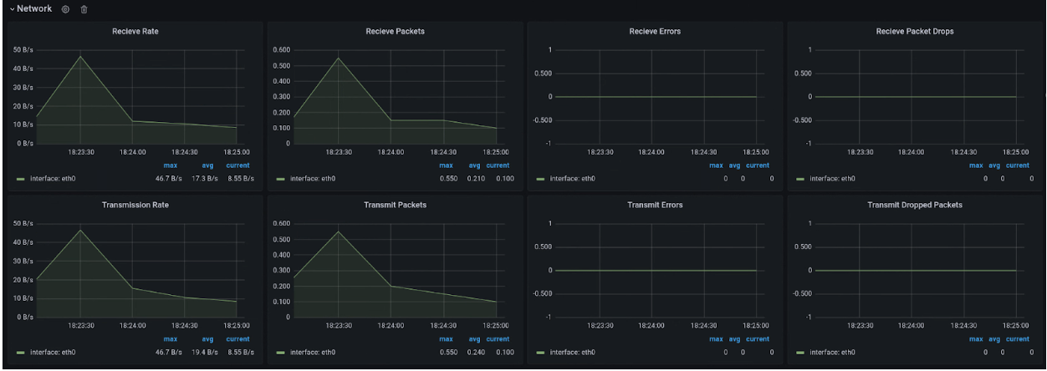Open the Transmit Errors panel title menu
Image resolution: width=1047 pixels, height=371 pixels.
[x=655, y=206]
